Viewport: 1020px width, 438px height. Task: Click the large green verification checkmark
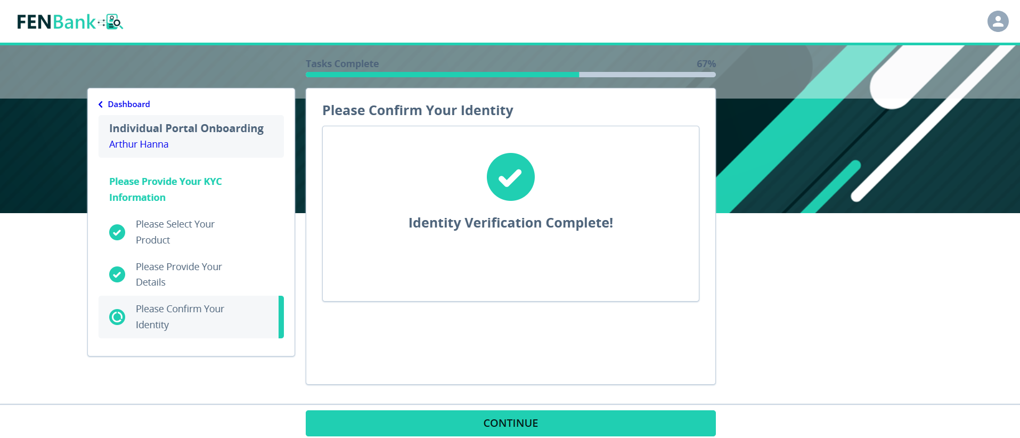510,177
